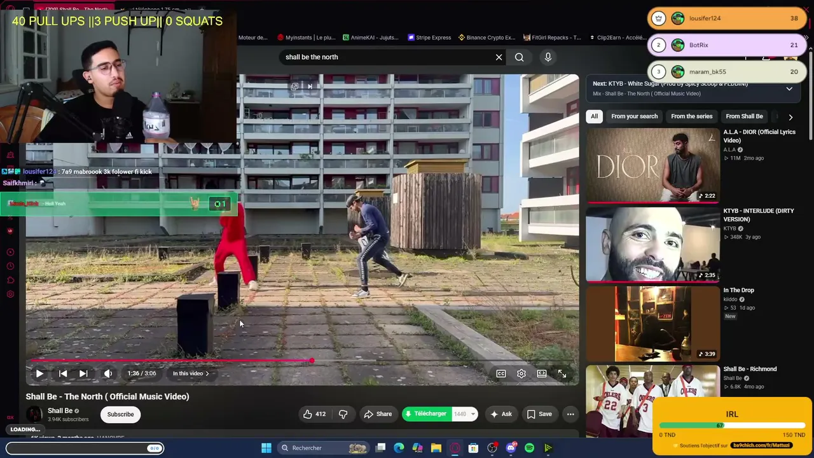Open the 1440 download quality dropdown
The width and height of the screenshot is (814, 458).
point(465,414)
